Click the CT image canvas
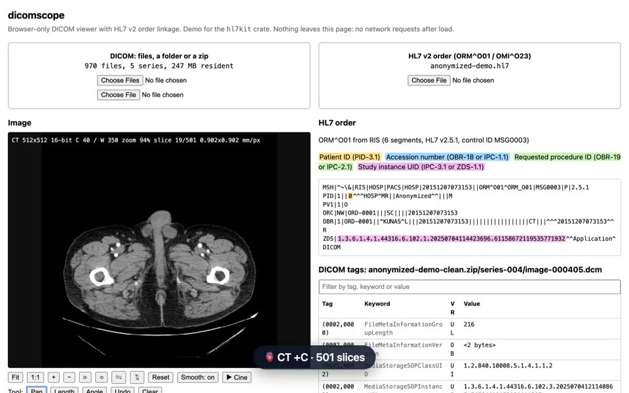629x393 pixels. point(159,250)
